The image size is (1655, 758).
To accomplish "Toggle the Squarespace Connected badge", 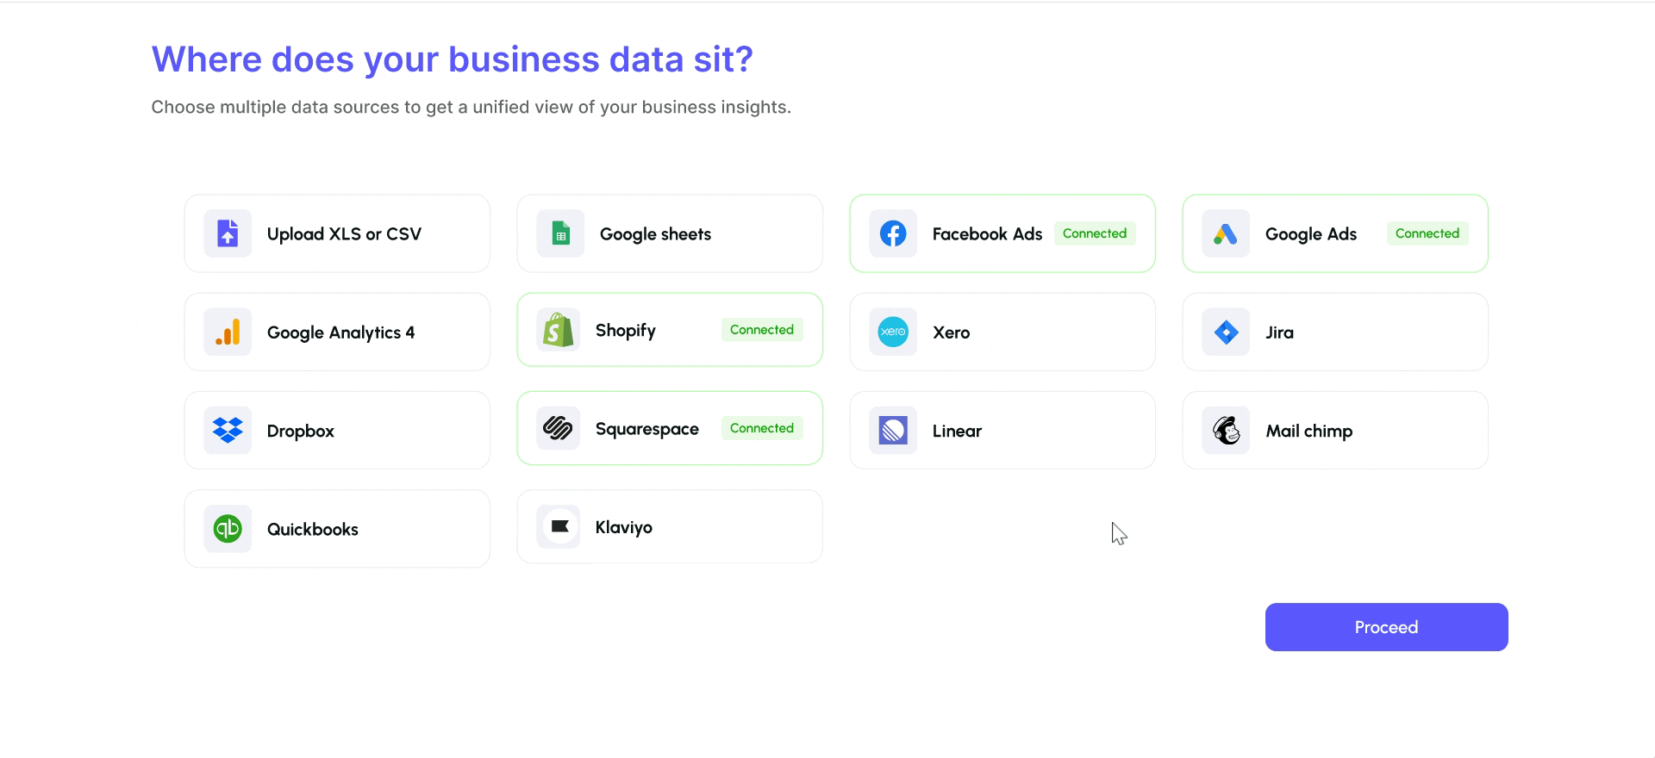I will click(762, 428).
